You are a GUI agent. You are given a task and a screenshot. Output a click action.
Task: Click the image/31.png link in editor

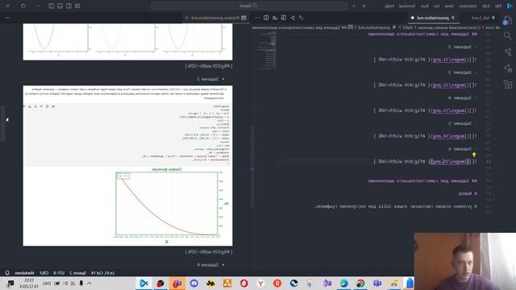tap(450, 60)
